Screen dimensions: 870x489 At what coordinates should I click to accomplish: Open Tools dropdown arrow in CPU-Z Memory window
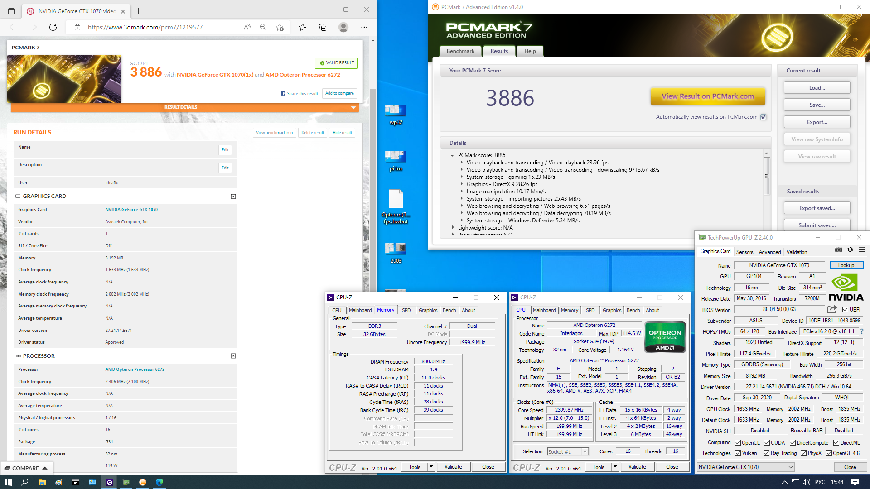(x=431, y=467)
